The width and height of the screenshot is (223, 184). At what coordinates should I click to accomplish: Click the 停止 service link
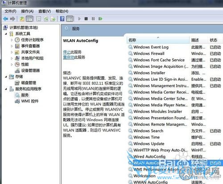[66, 52]
